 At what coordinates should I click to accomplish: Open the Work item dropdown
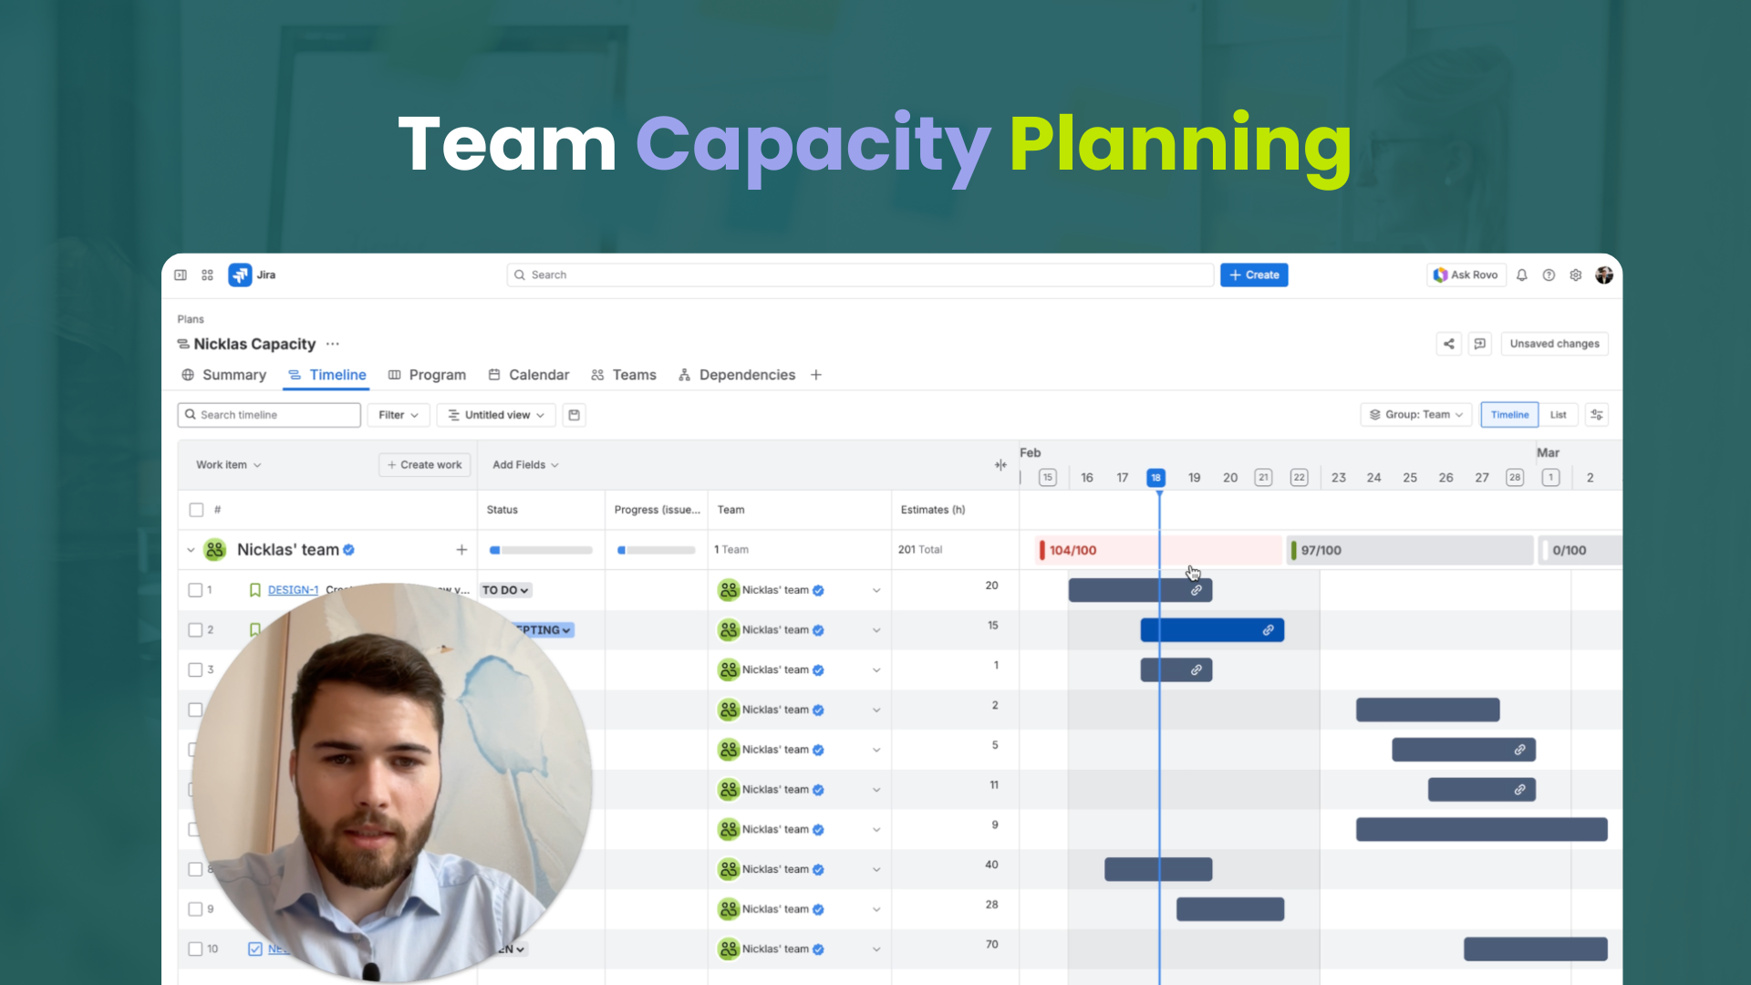coord(229,465)
